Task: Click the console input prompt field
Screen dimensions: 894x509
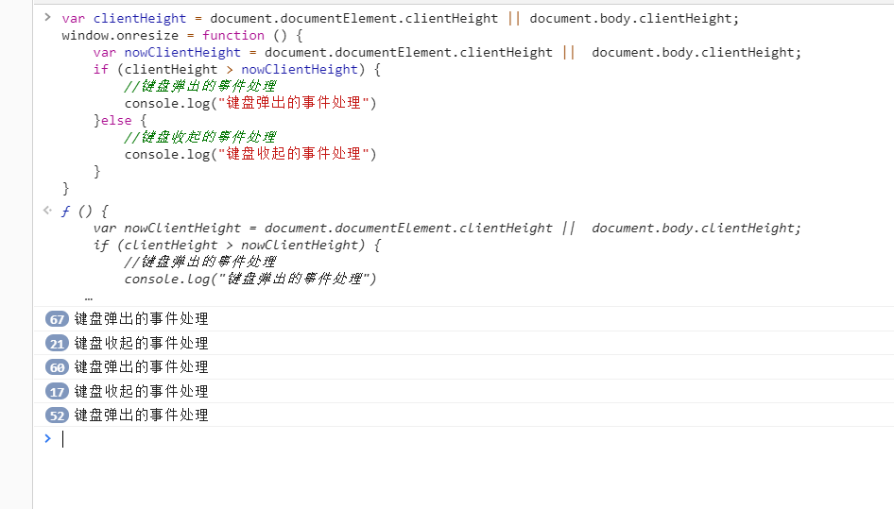Action: click(476, 439)
